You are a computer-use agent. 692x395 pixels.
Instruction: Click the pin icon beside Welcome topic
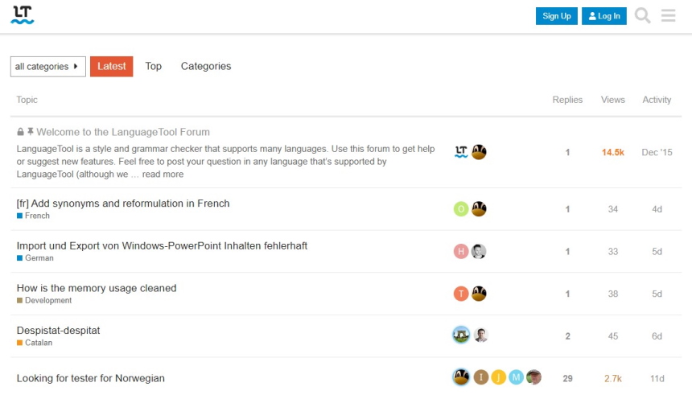(30, 131)
